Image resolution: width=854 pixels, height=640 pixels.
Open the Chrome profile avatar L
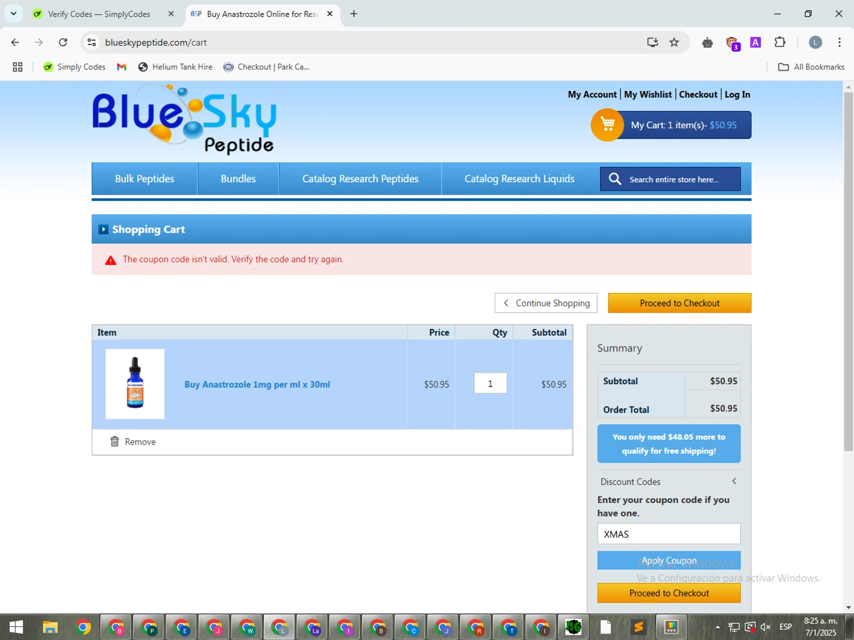[x=815, y=42]
